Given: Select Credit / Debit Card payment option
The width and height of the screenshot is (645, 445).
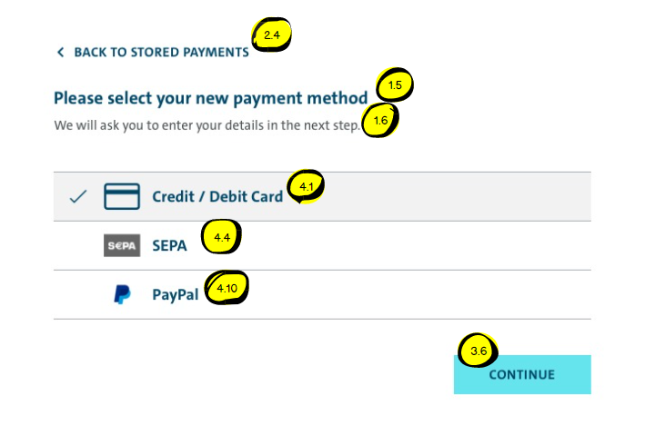Looking at the screenshot, I should (x=217, y=196).
